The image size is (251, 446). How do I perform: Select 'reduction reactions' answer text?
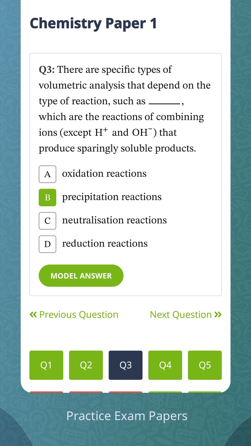point(105,244)
